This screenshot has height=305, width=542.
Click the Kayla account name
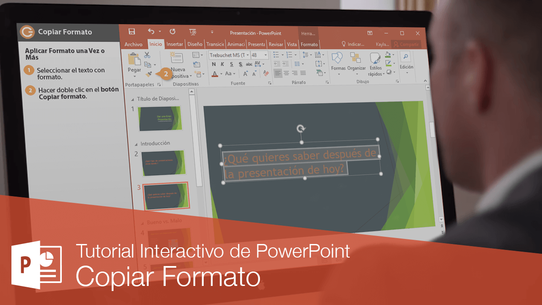coord(382,44)
